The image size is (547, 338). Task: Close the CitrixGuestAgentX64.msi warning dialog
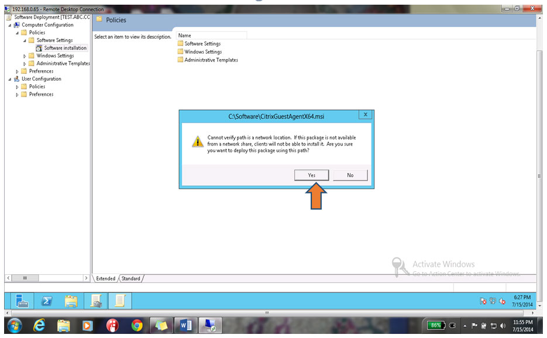pos(365,115)
